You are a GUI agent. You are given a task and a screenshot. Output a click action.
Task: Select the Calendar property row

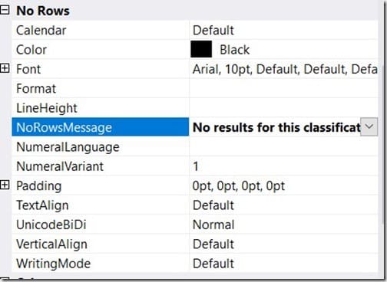195,30
